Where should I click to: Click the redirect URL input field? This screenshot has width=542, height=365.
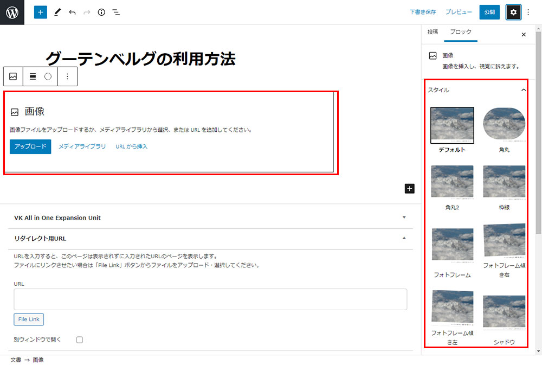[x=210, y=299]
